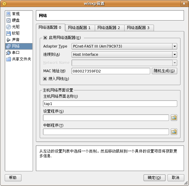The height and width of the screenshot is (186, 189).
Task: Click the 网络 page heading
Action: click(43, 16)
